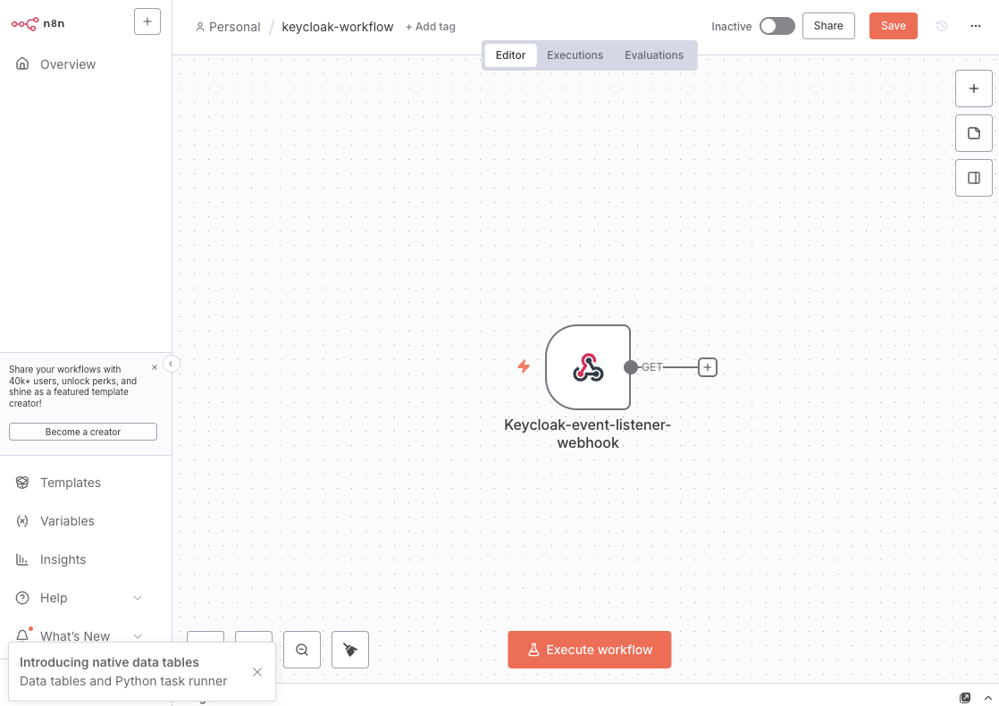Click the Keycloak webhook node icon
The height and width of the screenshot is (706, 999).
click(x=588, y=367)
